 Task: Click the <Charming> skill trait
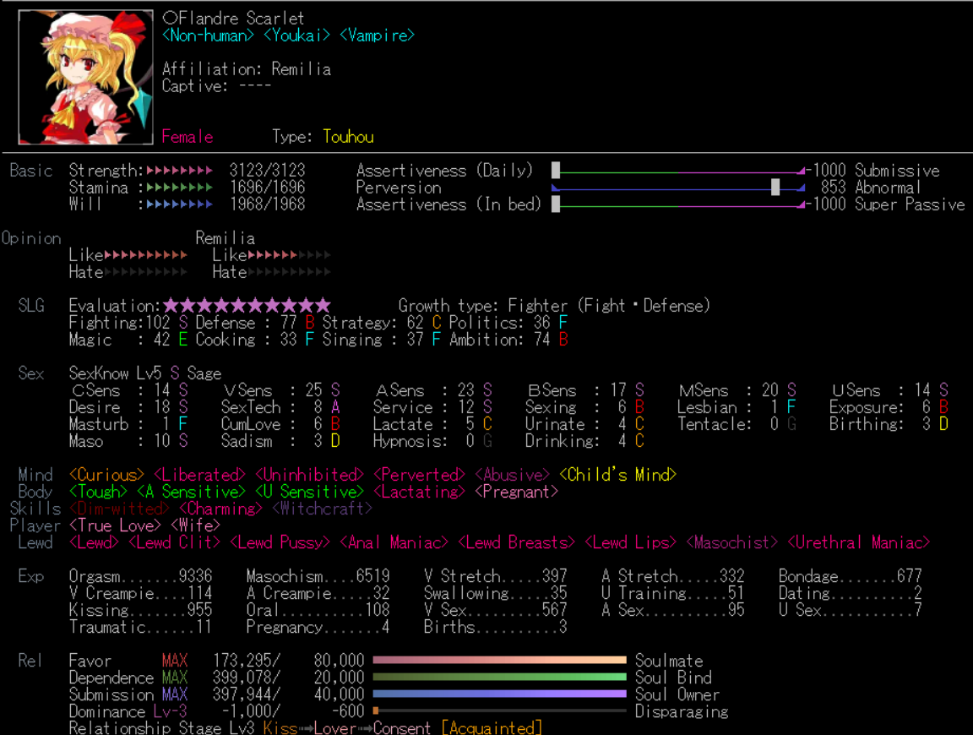pos(221,509)
